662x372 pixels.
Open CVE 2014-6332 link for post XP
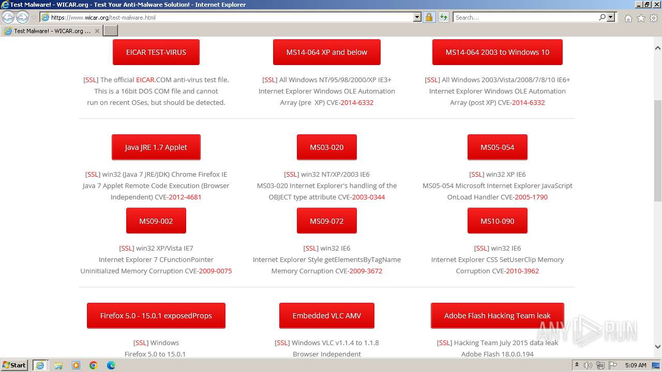528,102
